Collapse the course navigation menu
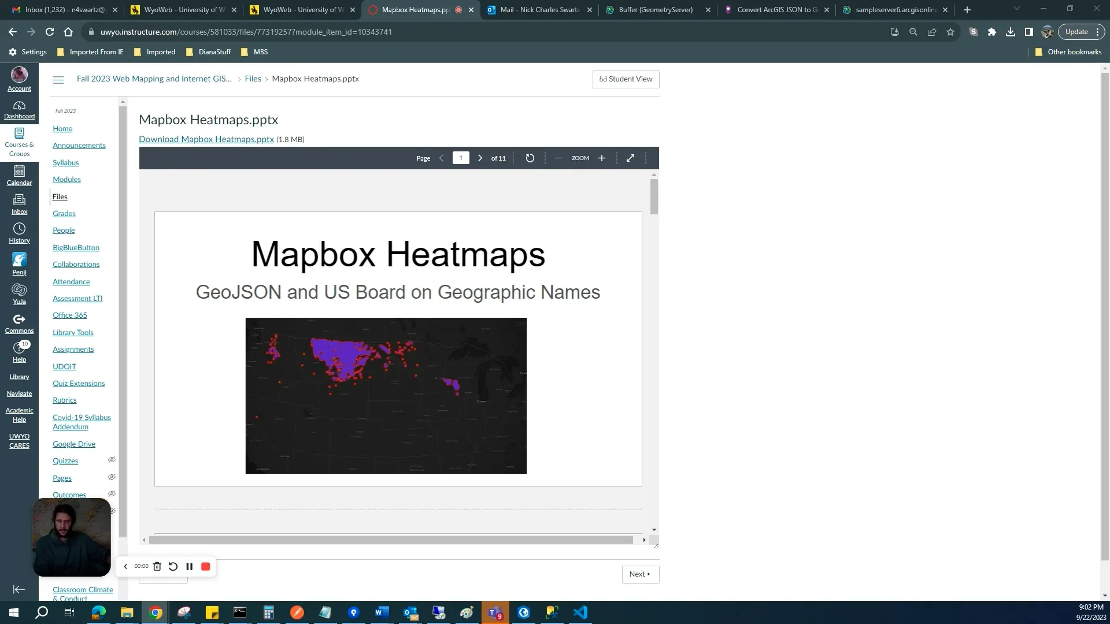 pos(58,80)
